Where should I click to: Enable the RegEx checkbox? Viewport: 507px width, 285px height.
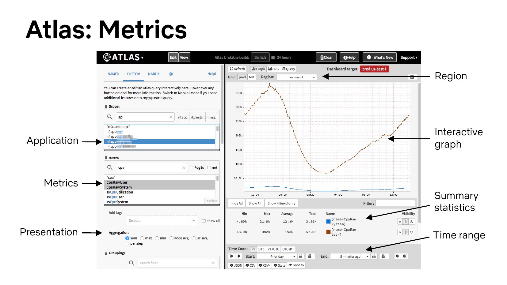191,168
